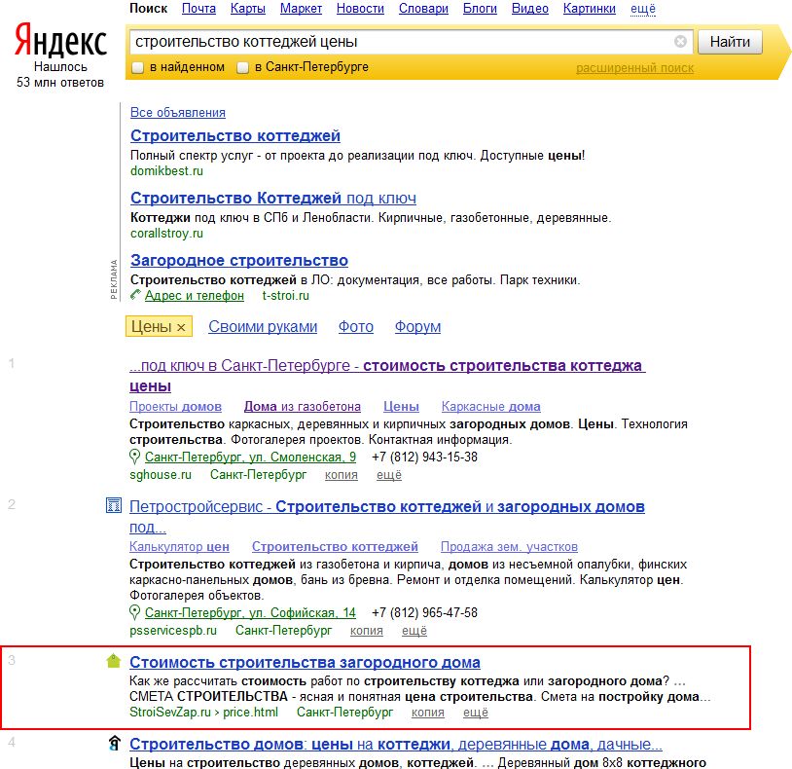This screenshot has width=792, height=769.
Task: Open the address link 'ул. Смоленская, 9'
Action: pos(250,457)
